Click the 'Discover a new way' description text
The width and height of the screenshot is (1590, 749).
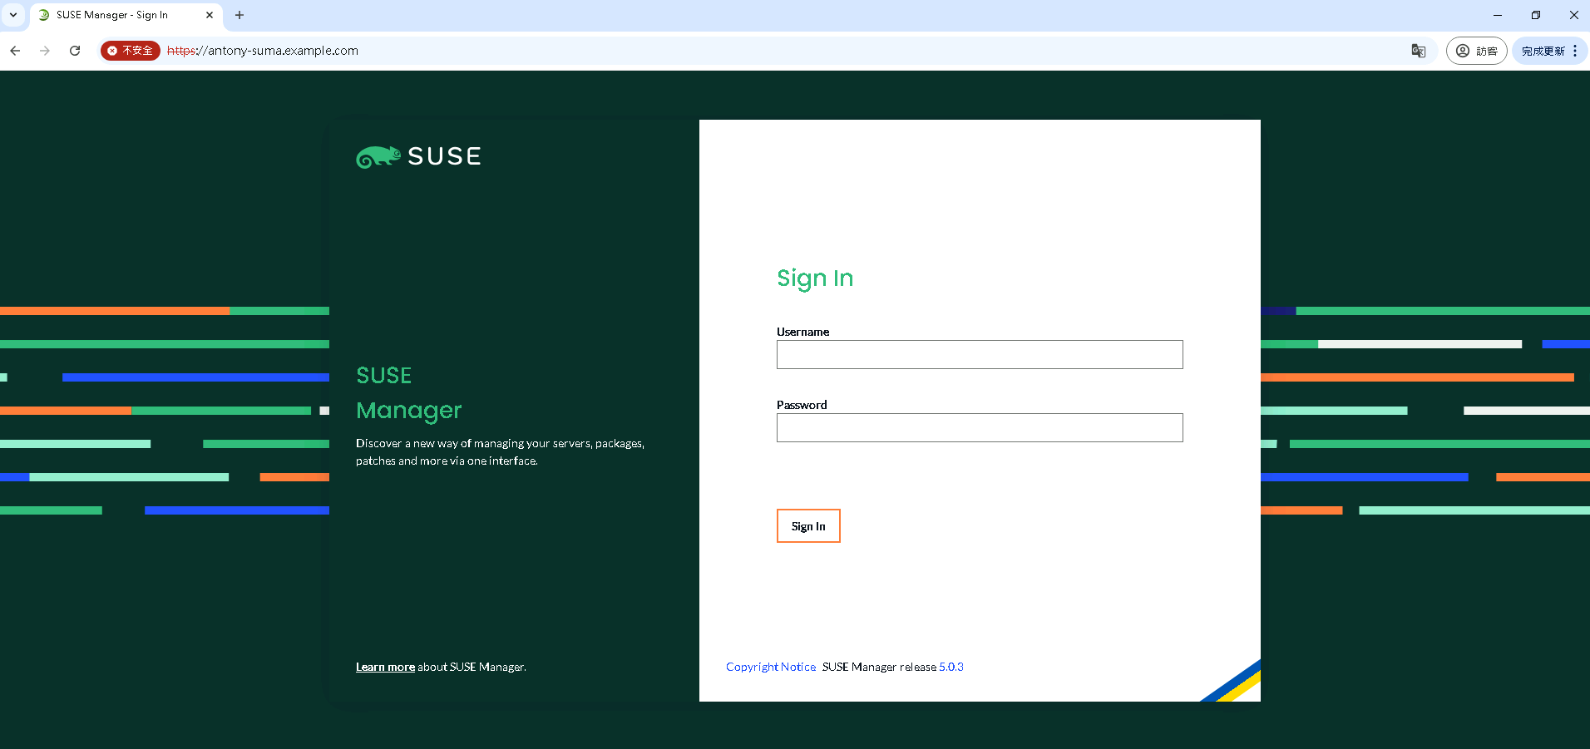point(500,452)
